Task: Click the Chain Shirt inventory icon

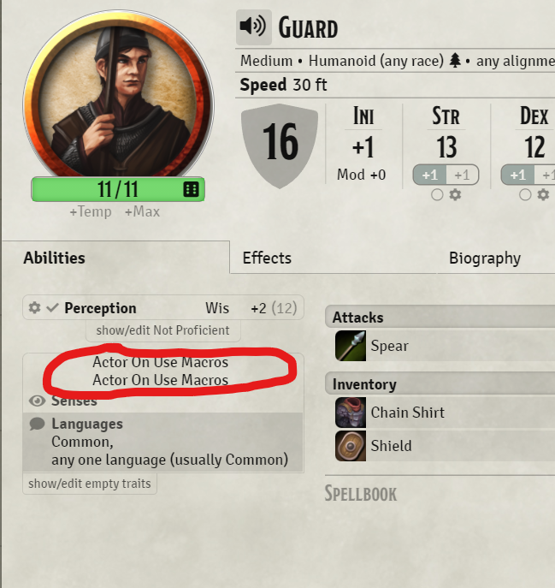Action: tap(351, 413)
